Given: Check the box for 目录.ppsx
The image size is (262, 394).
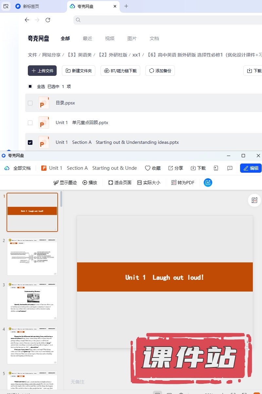Looking at the screenshot, I should pyautogui.click(x=30, y=103).
